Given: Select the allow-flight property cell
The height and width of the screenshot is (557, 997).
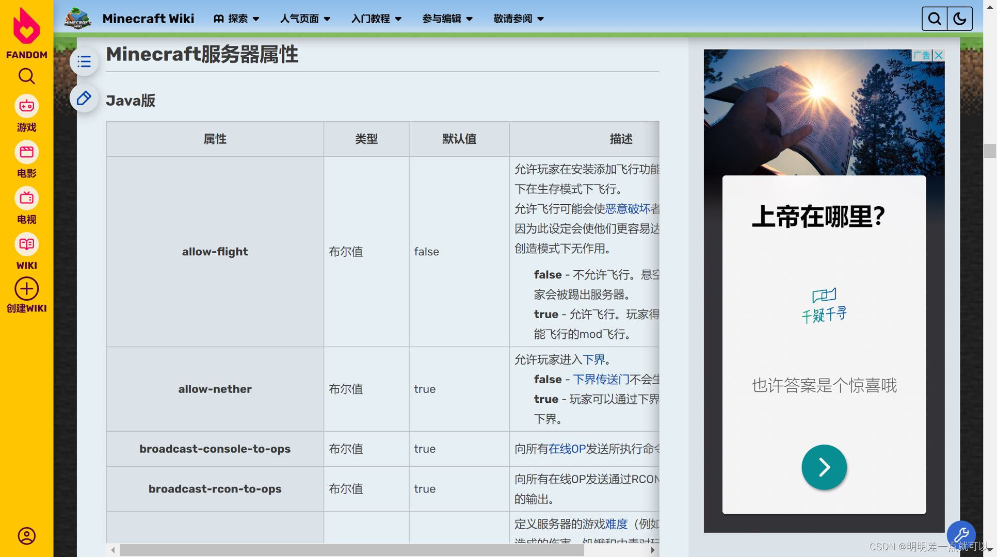Looking at the screenshot, I should pyautogui.click(x=215, y=252).
